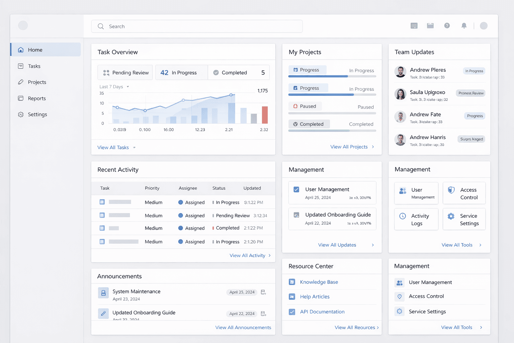Expand View All Projects chevron

click(x=373, y=147)
